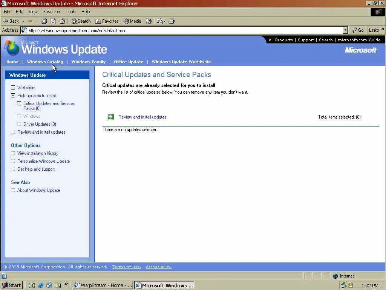Click the Internet zone globe in status bar
Screen dimensions: 386x290
pyautogui.click(x=335, y=276)
